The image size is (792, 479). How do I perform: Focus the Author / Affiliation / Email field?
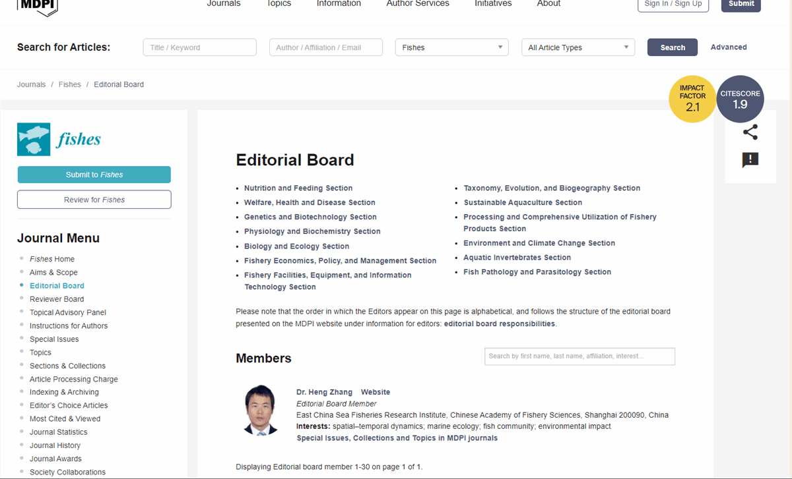coord(326,47)
